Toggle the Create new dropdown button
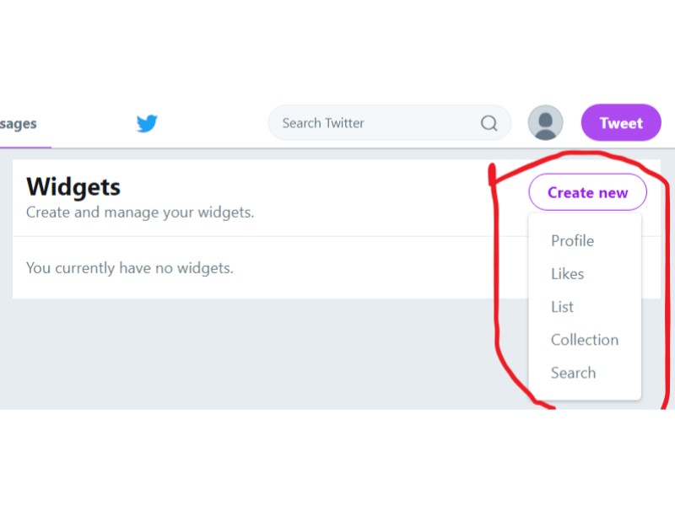The image size is (675, 506). point(587,192)
